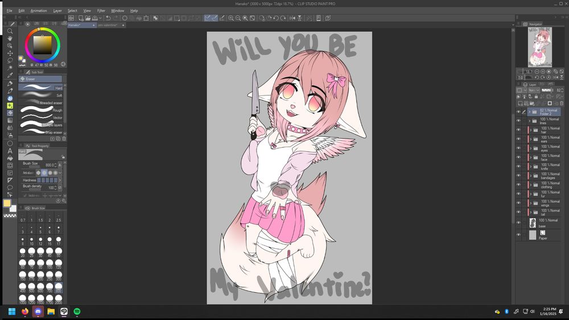Select the Text tool
The width and height of the screenshot is (569, 320).
coord(10,151)
